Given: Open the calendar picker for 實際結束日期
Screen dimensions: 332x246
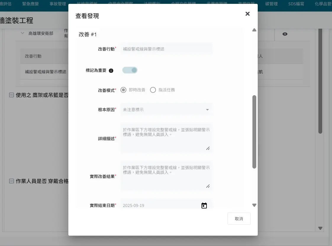Looking at the screenshot, I should (204, 205).
